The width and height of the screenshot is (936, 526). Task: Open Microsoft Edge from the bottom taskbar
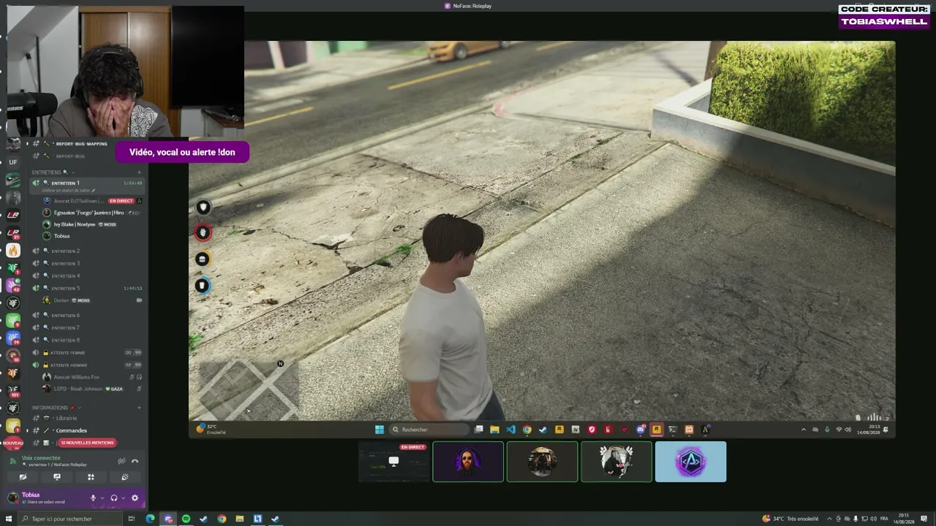point(150,519)
